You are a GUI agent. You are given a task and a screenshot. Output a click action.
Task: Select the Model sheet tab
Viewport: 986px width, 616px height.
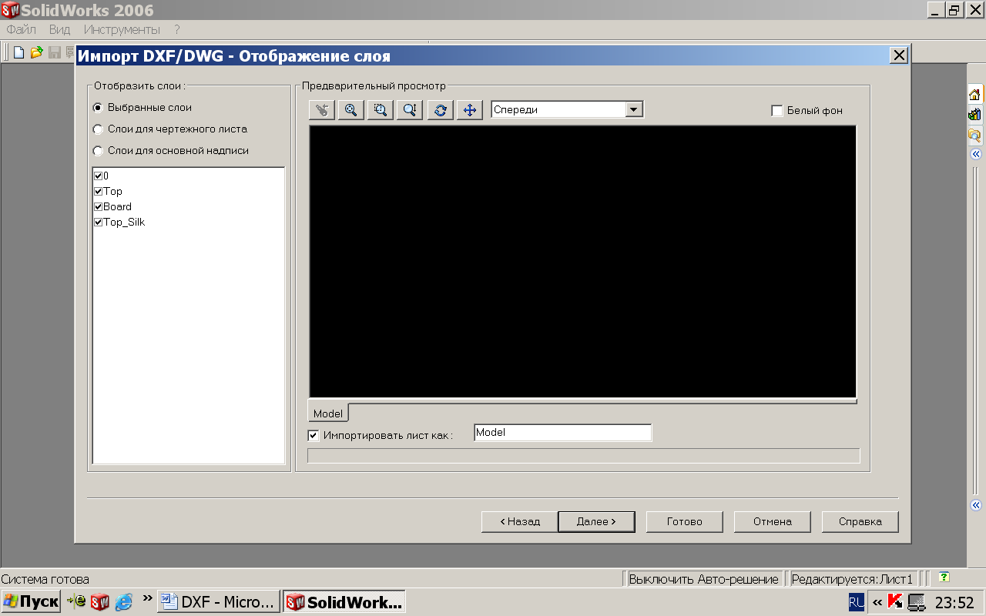tap(328, 413)
